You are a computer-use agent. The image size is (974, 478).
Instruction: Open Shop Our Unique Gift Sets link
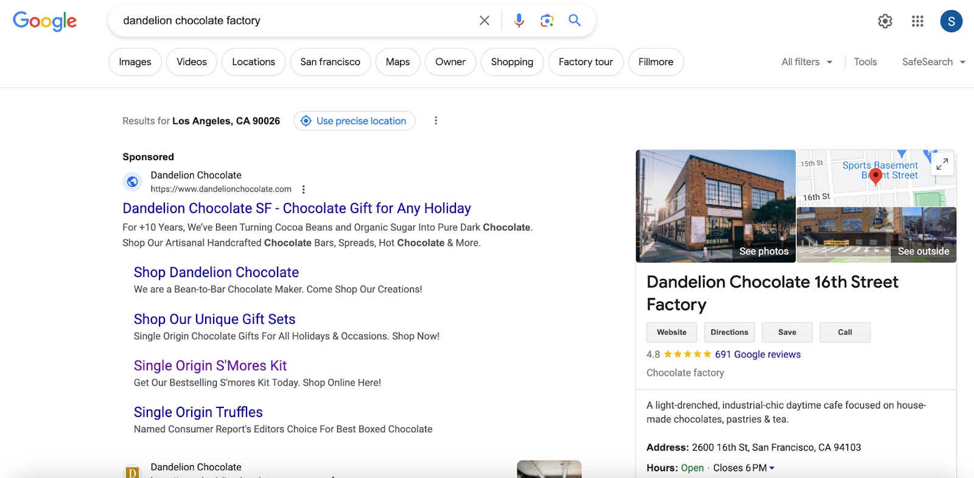[214, 319]
